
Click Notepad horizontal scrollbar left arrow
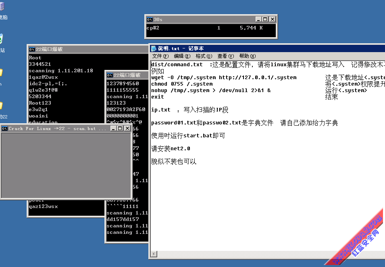[154, 254]
